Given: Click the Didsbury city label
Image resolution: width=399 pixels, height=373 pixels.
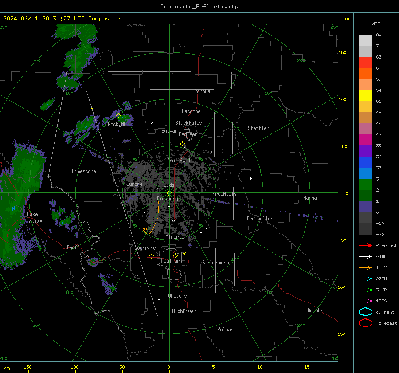Looking at the screenshot, I should 168,199.
